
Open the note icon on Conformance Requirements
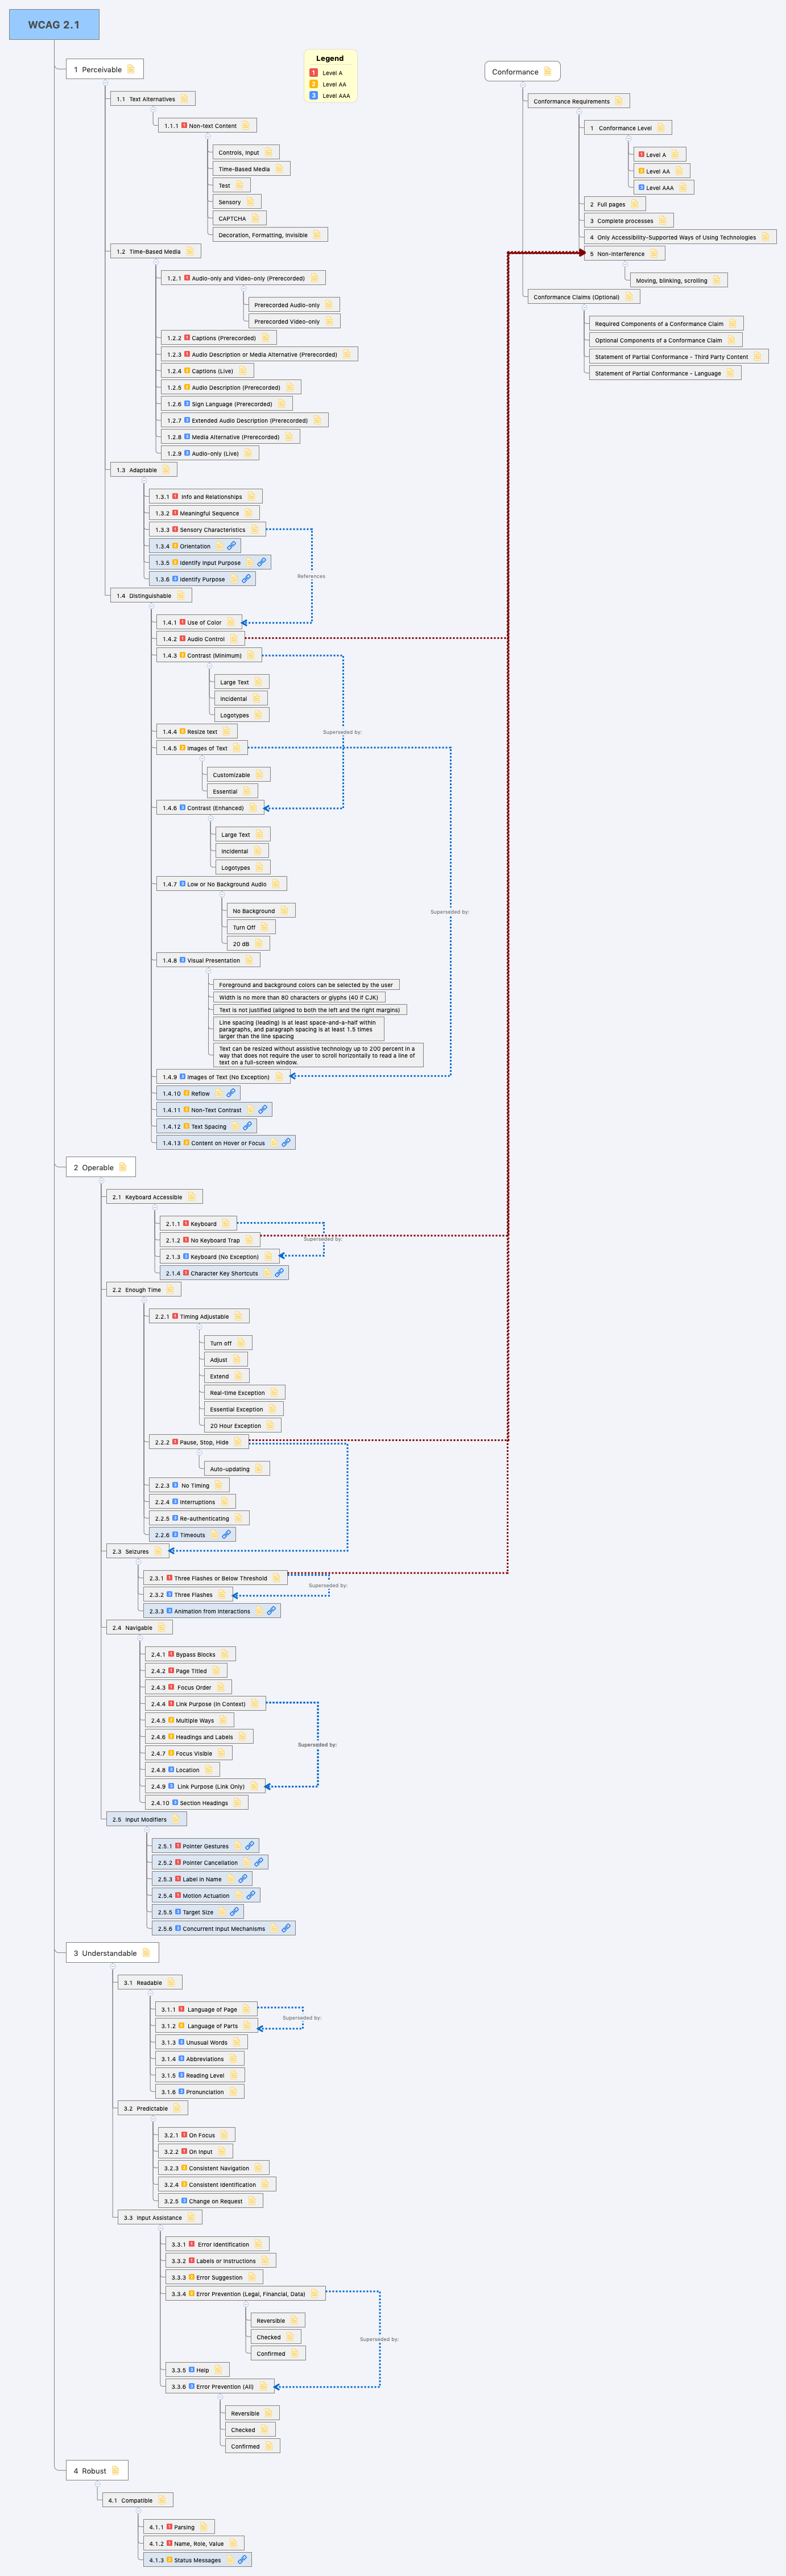[x=618, y=101]
